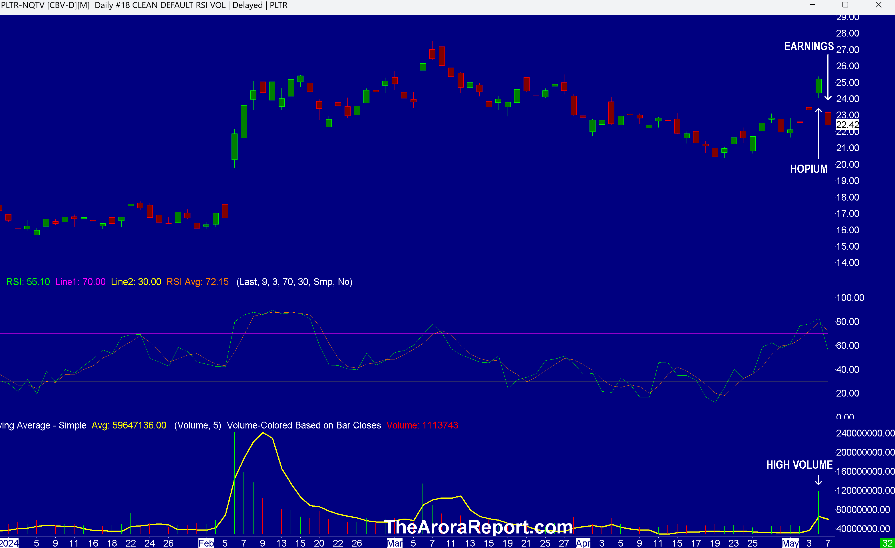Click the '100.00' RSI axis label
The width and height of the screenshot is (895, 548).
850,298
